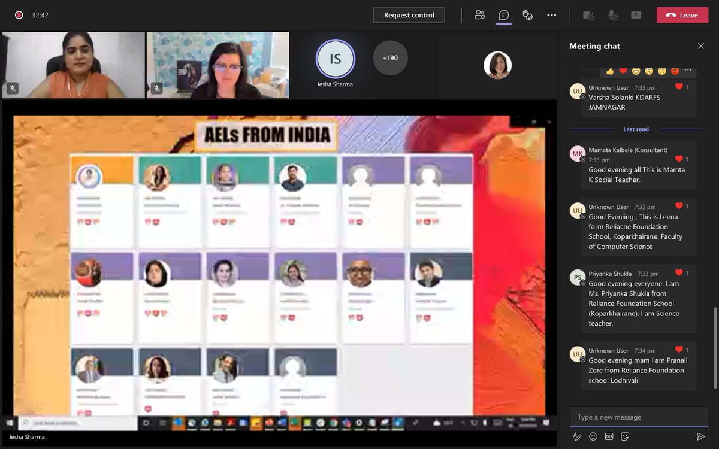React with surprised emoji

point(649,71)
